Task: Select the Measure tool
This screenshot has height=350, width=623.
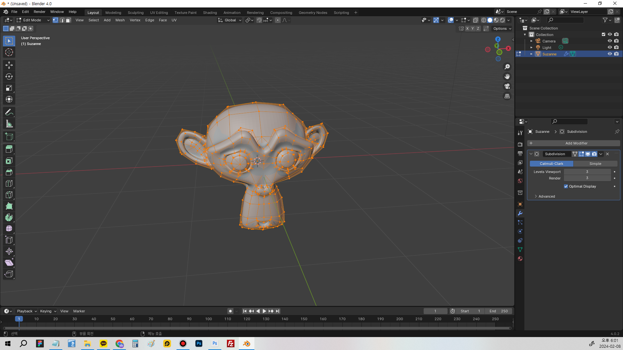Action: coord(9,124)
